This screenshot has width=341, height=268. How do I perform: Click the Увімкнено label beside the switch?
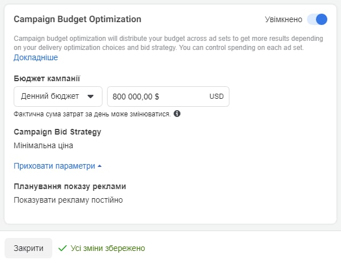pos(284,19)
